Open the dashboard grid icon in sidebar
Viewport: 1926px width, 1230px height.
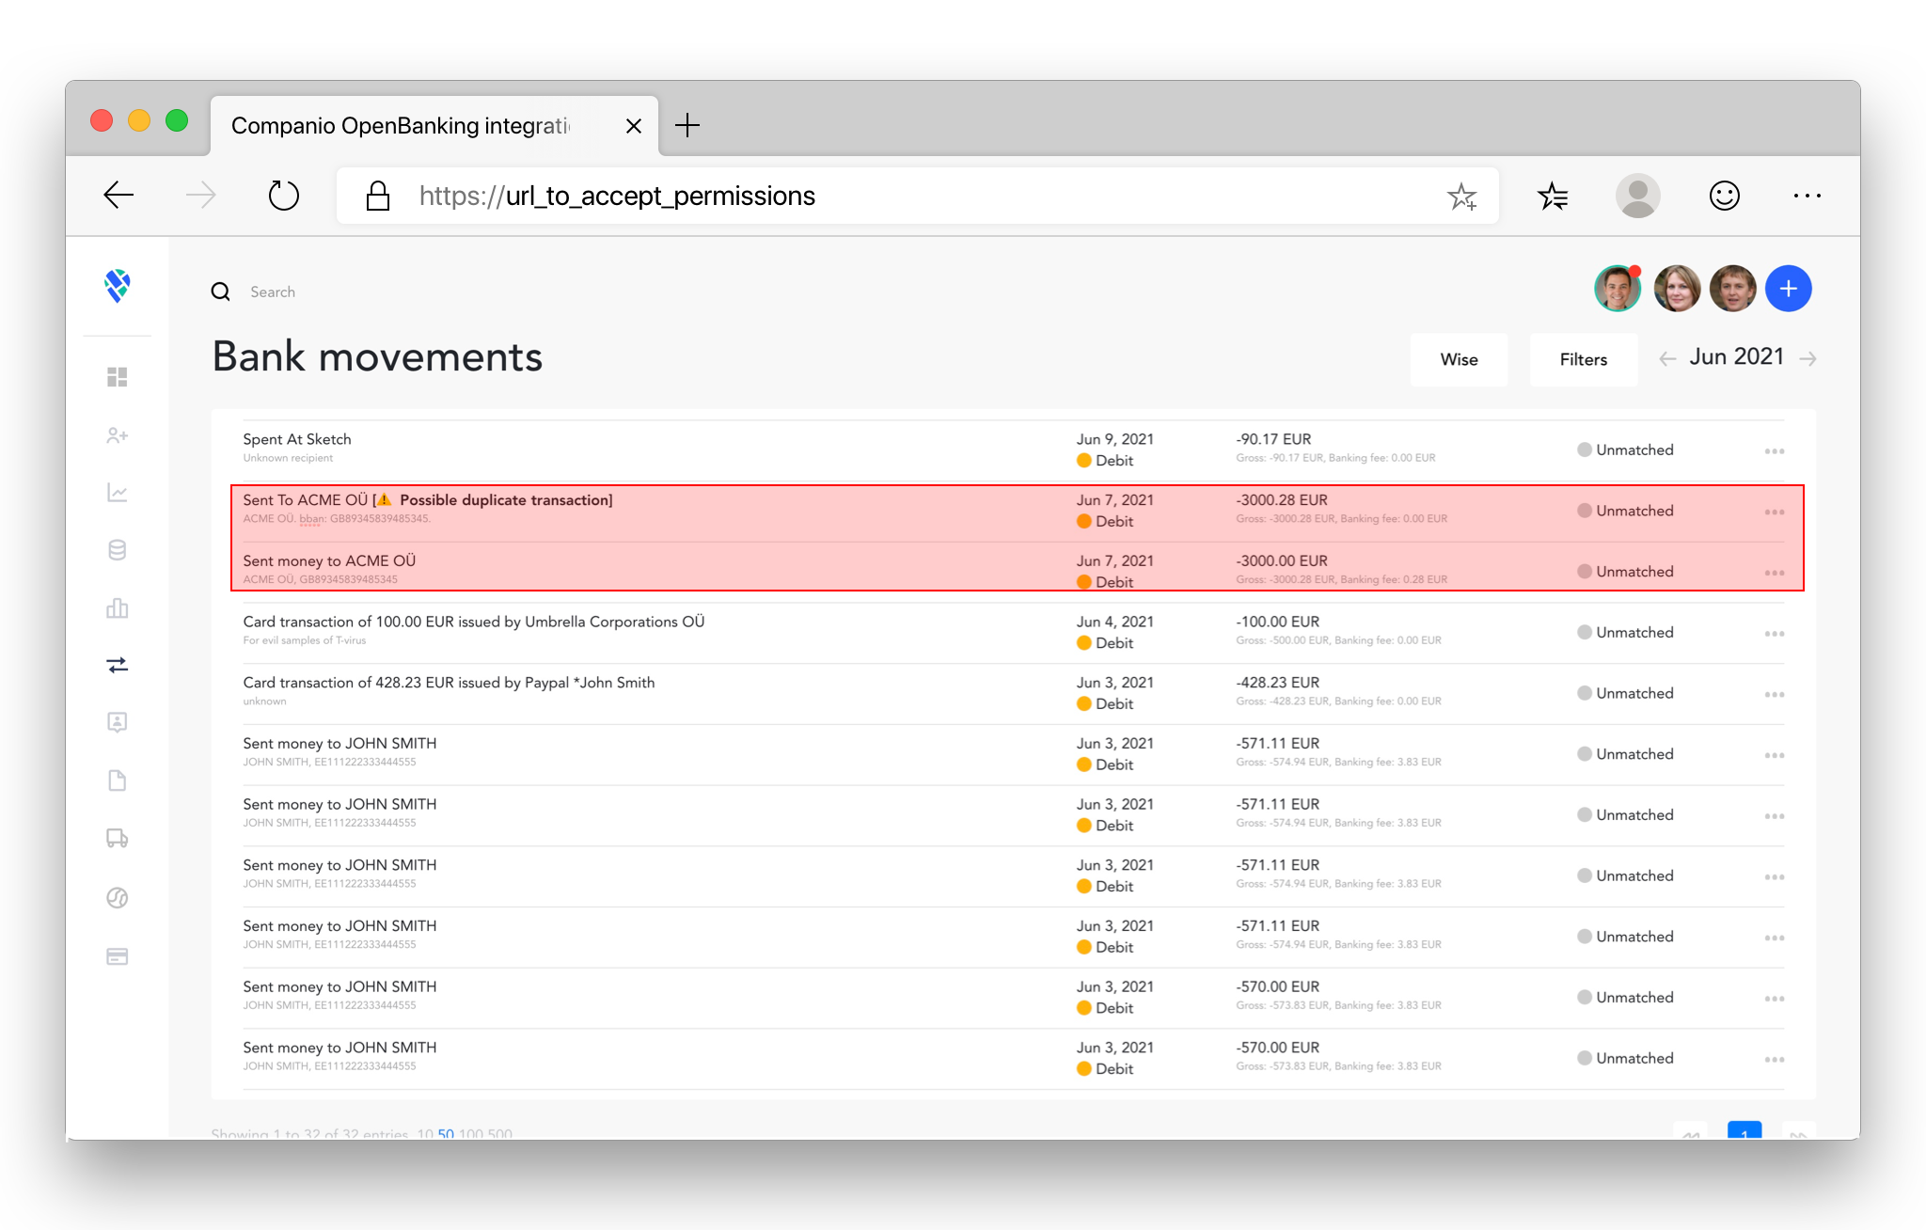pyautogui.click(x=117, y=377)
